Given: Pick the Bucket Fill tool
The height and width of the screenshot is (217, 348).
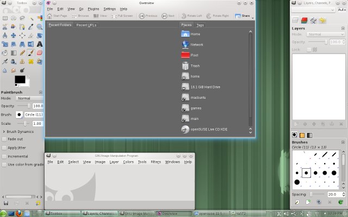Looking at the screenshot, I should (x=5, y=53).
